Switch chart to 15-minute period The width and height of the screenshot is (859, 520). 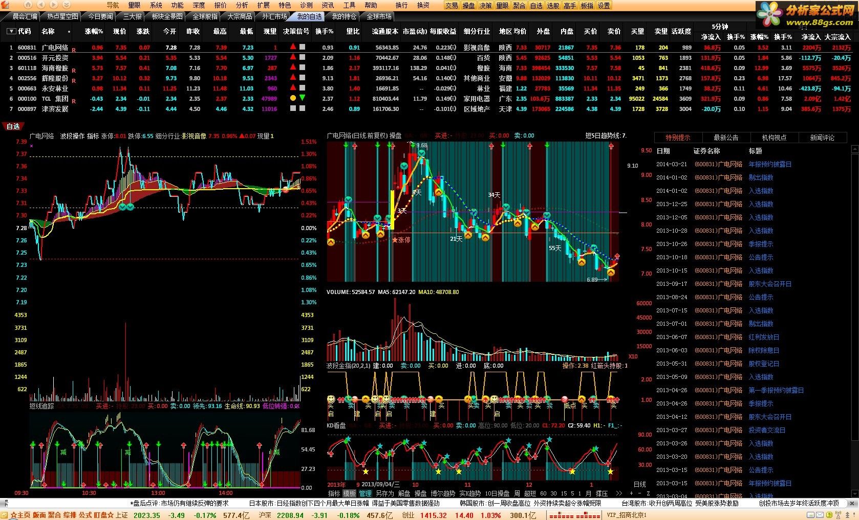564,493
